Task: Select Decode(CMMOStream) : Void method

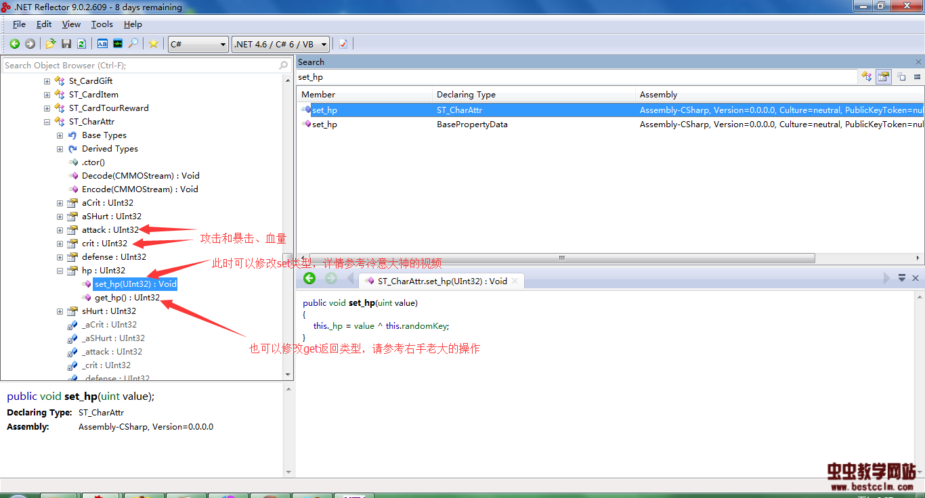Action: [x=140, y=176]
